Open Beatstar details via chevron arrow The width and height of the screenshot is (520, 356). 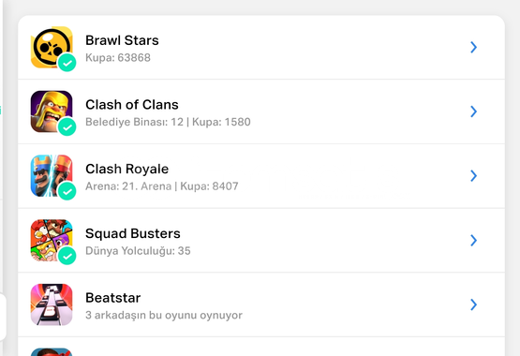click(473, 304)
